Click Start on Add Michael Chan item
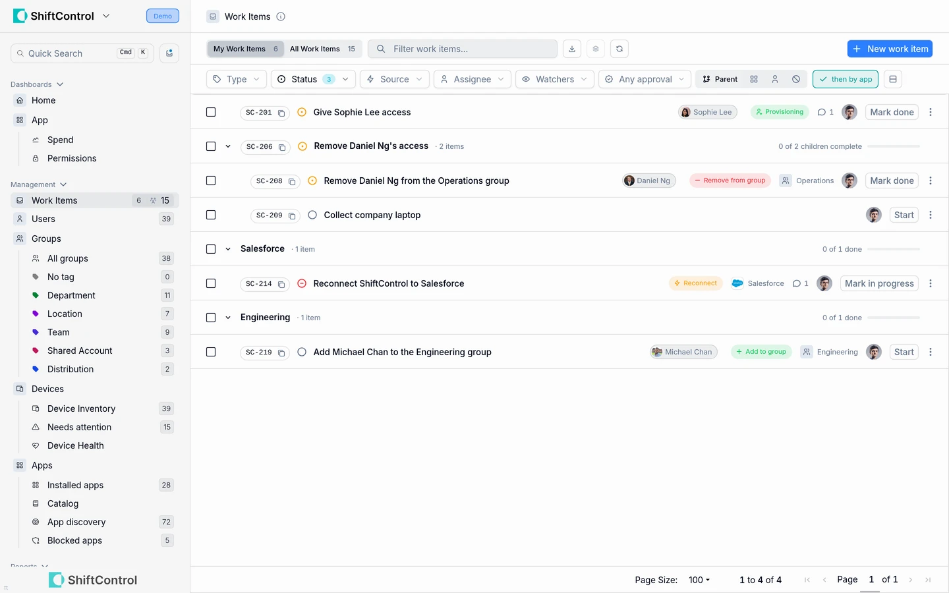 [904, 352]
